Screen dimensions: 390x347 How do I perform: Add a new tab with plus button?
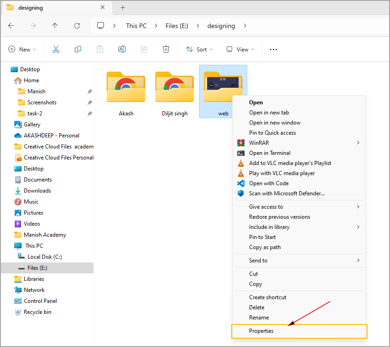click(x=123, y=7)
